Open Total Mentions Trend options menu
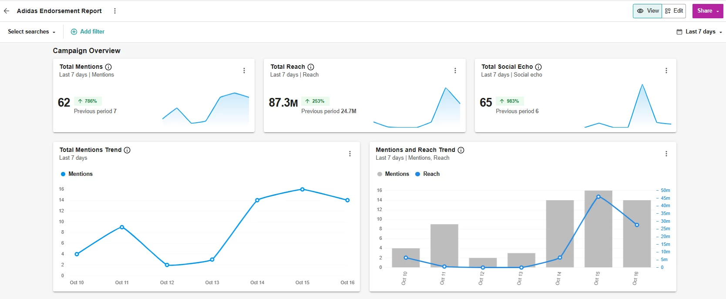This screenshot has width=726, height=299. click(x=350, y=154)
